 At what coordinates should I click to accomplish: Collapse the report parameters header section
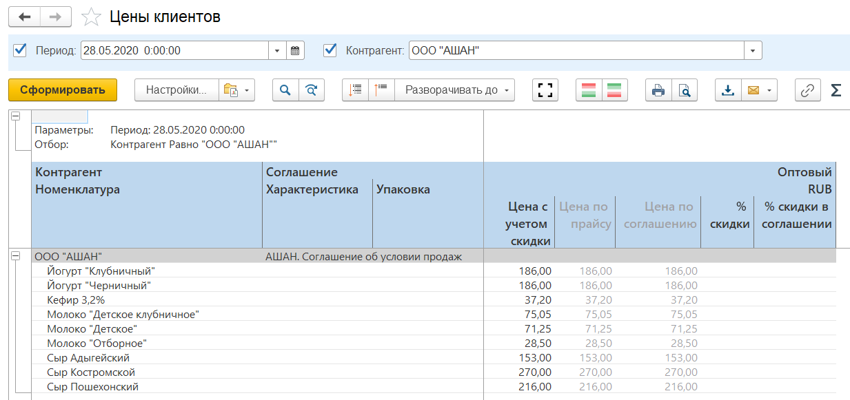pos(14,116)
